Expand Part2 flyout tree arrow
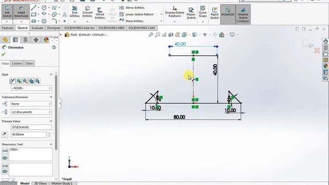 coord(61,34)
